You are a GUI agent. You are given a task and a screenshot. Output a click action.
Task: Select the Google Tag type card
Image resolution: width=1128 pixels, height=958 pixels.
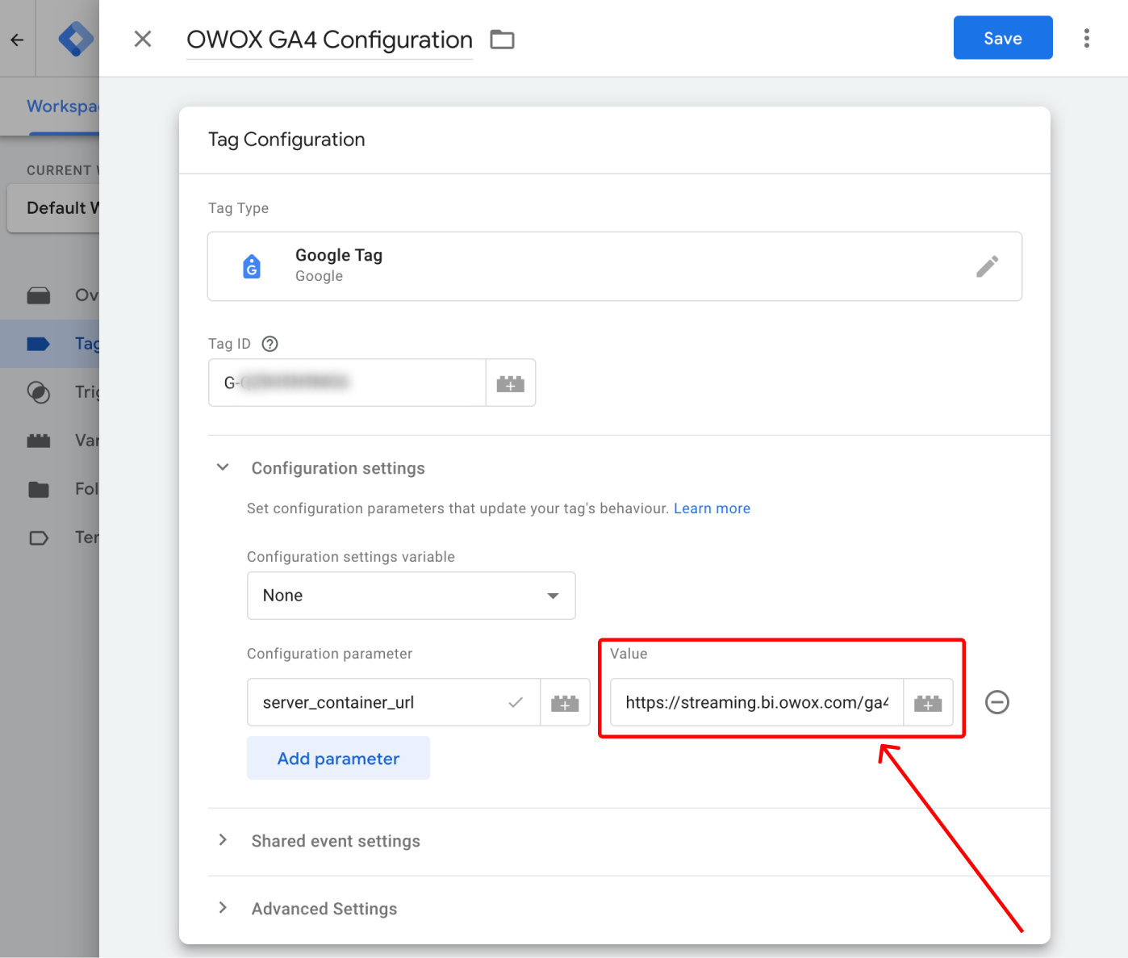coord(615,266)
